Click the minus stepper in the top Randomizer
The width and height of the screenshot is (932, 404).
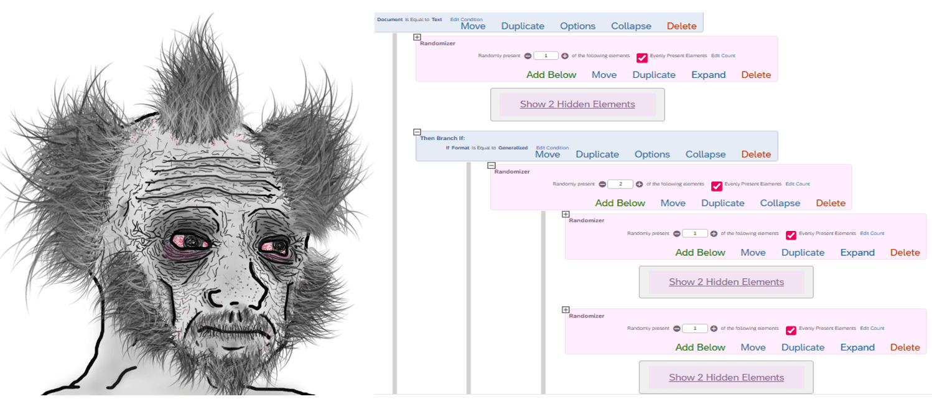[528, 55]
